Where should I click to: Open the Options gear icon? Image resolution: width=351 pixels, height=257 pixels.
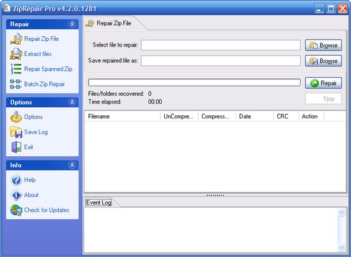(x=16, y=117)
